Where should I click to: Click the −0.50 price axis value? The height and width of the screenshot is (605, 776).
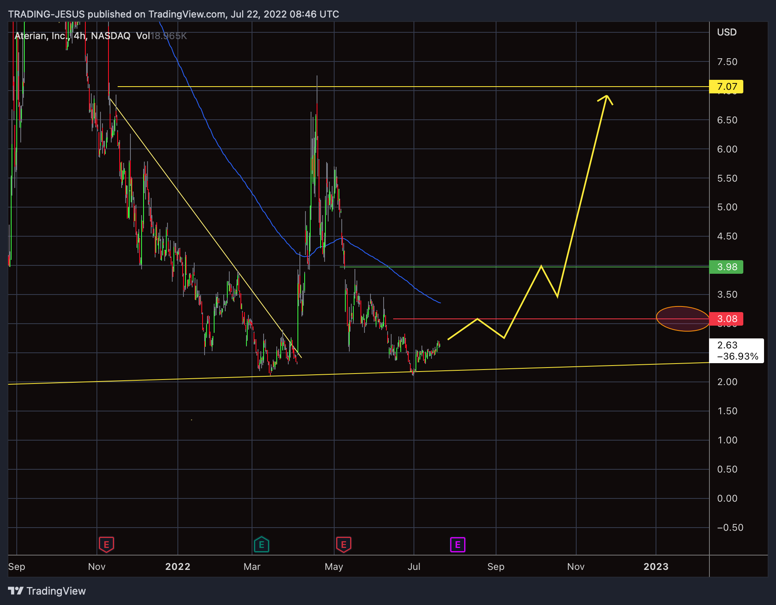coord(730,528)
